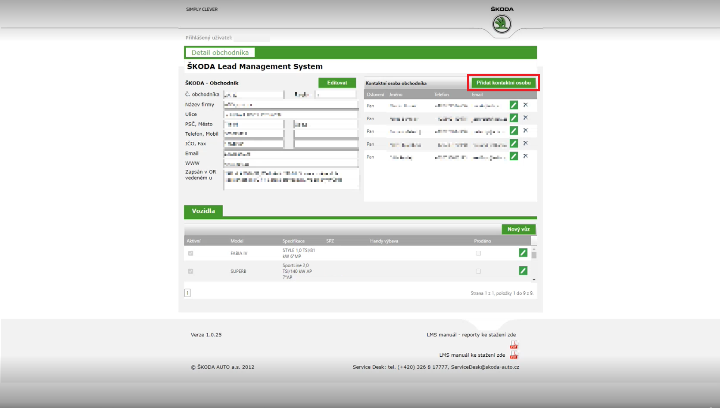Toggle Prodáno checkbox for SUPERB
The image size is (720, 408).
(478, 271)
